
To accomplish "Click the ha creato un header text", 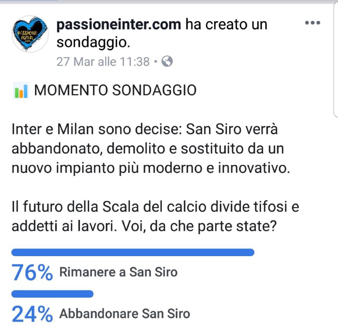I will point(226,25).
